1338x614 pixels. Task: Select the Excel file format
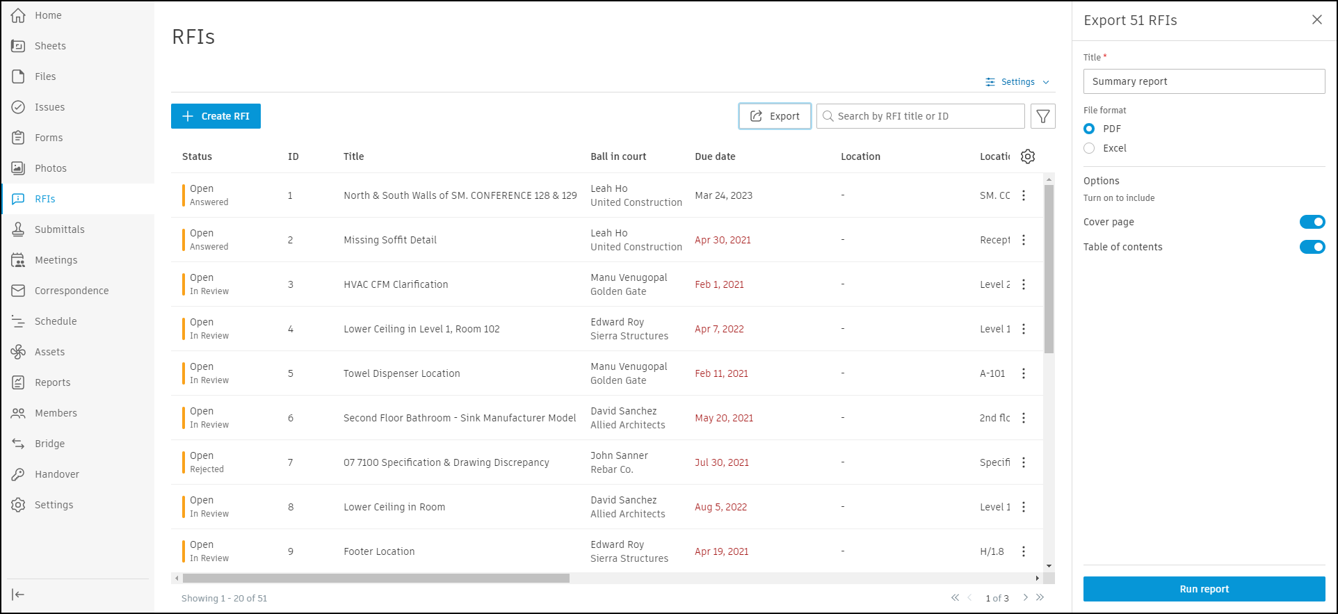coord(1089,148)
